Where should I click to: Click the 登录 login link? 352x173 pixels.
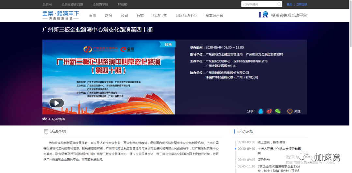[289, 4]
